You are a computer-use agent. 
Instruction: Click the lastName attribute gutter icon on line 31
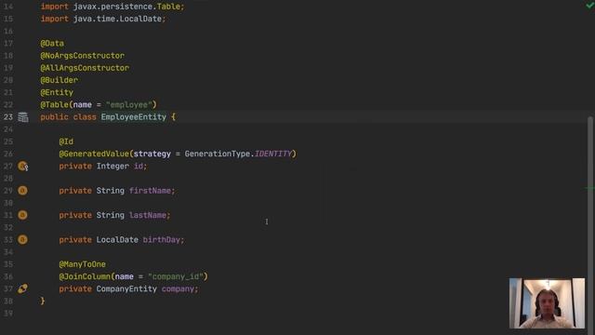[x=22, y=215]
